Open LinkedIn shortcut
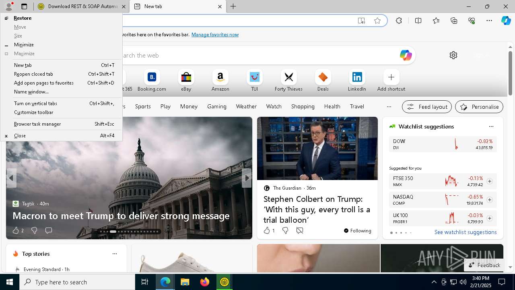The image size is (515, 290). [x=357, y=81]
